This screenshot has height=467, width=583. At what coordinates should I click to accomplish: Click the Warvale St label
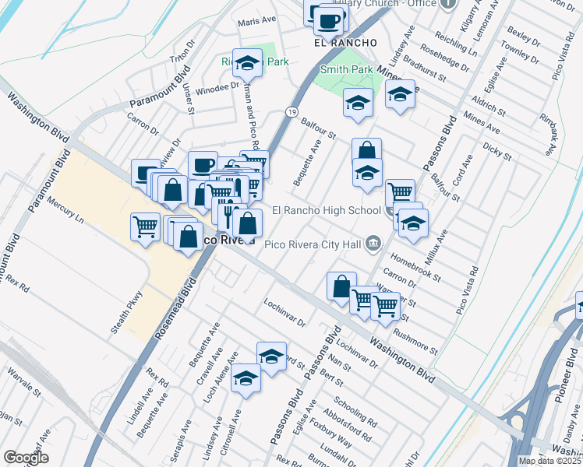24,382
